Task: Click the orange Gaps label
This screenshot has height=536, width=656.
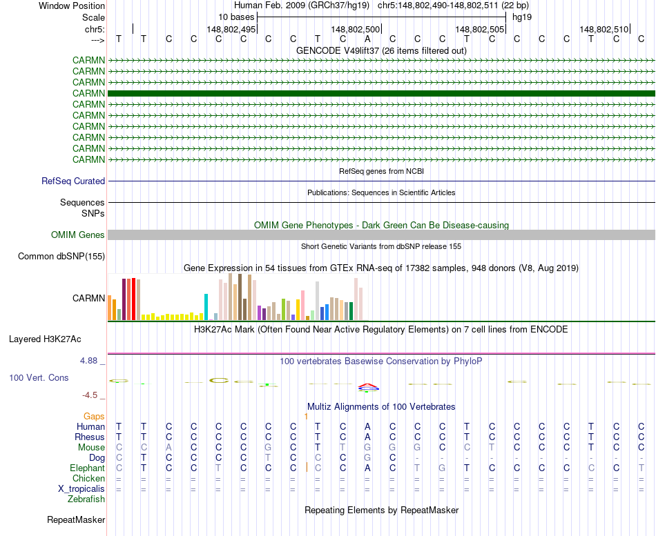Action: tap(94, 417)
